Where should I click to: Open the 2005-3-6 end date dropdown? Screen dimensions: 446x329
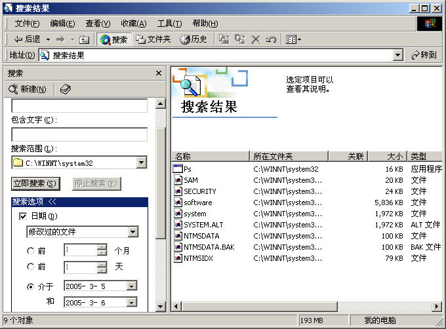click(x=132, y=303)
